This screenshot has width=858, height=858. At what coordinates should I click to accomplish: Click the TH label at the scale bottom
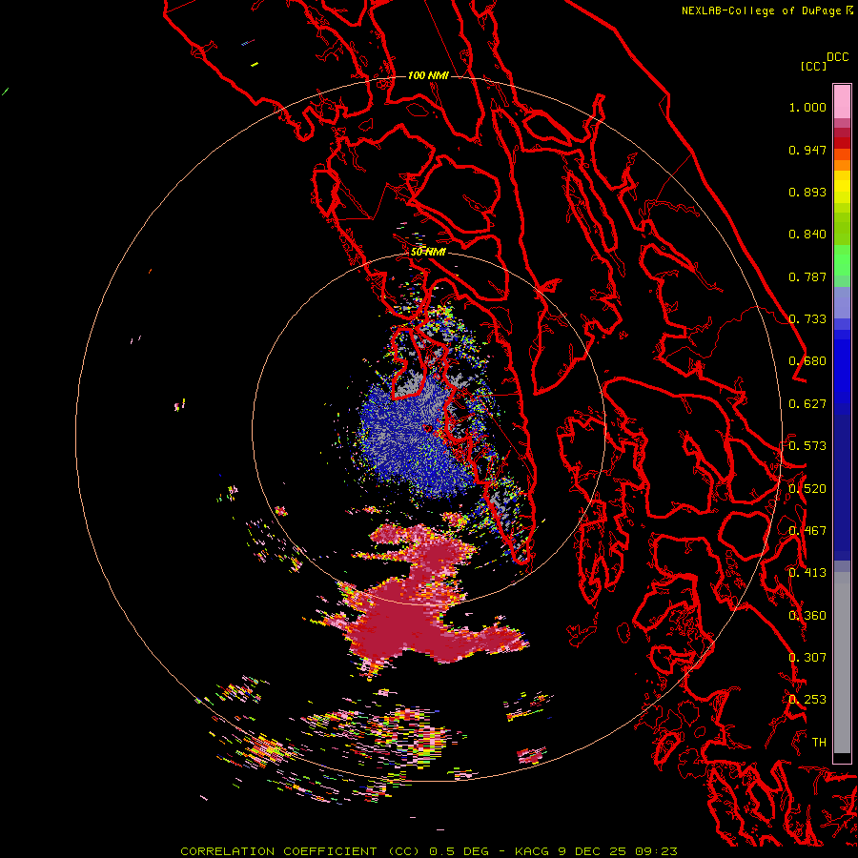point(819,743)
